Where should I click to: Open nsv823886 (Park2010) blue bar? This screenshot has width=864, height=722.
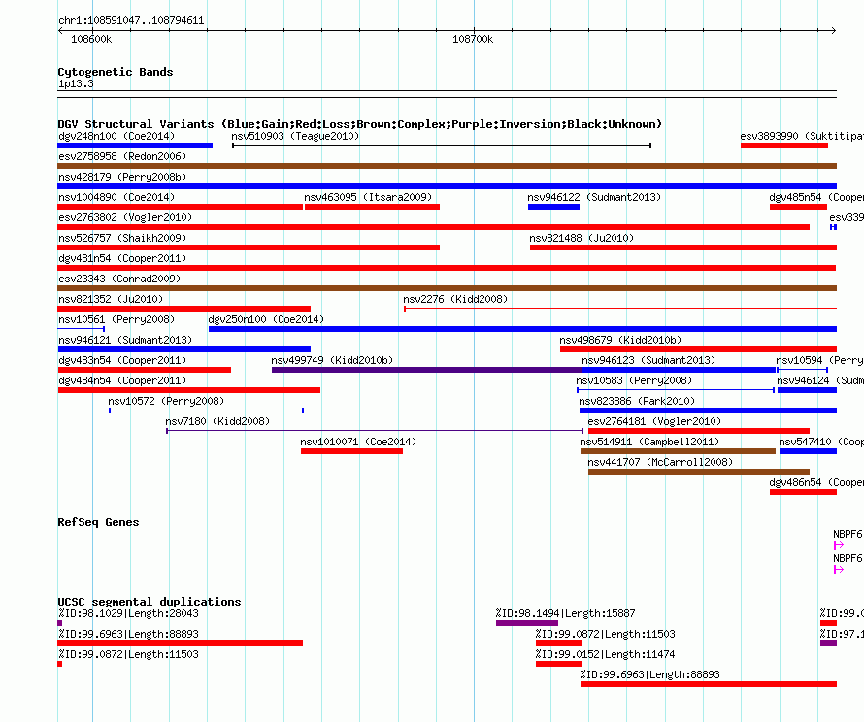(x=708, y=410)
